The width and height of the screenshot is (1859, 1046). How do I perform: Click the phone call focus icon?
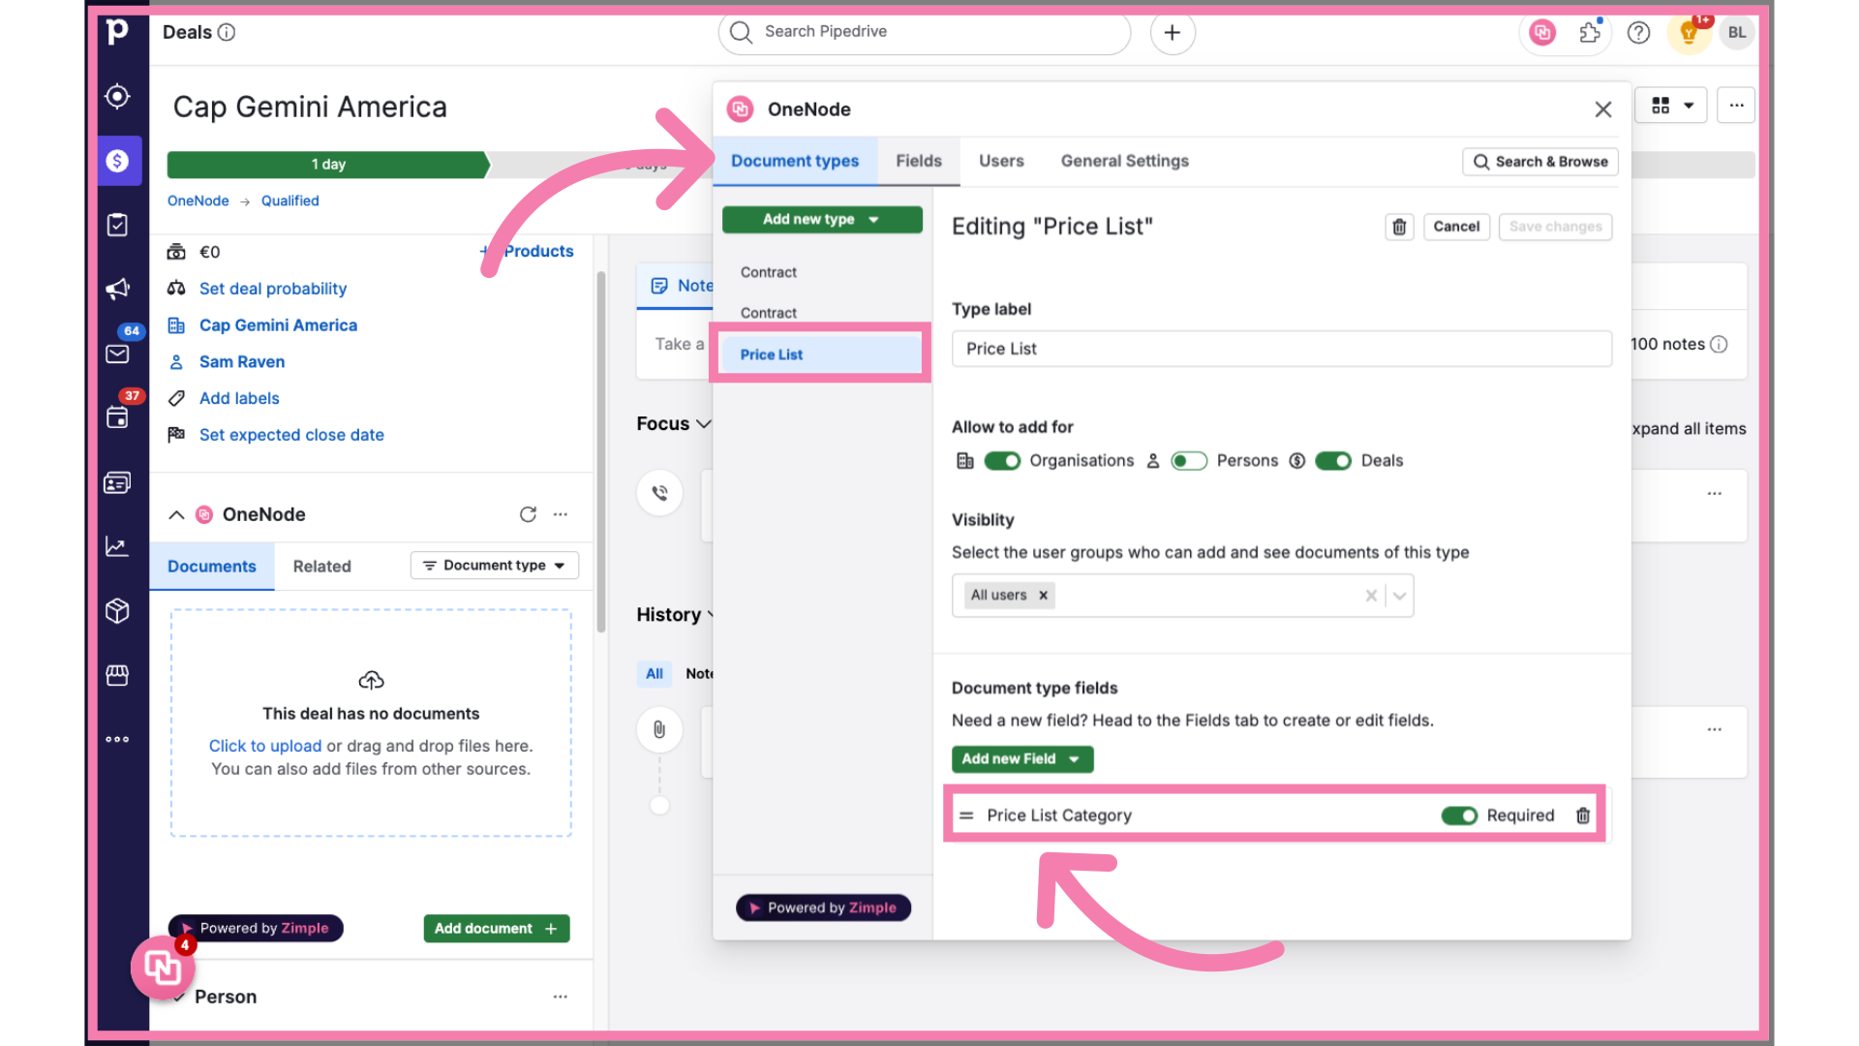point(659,493)
